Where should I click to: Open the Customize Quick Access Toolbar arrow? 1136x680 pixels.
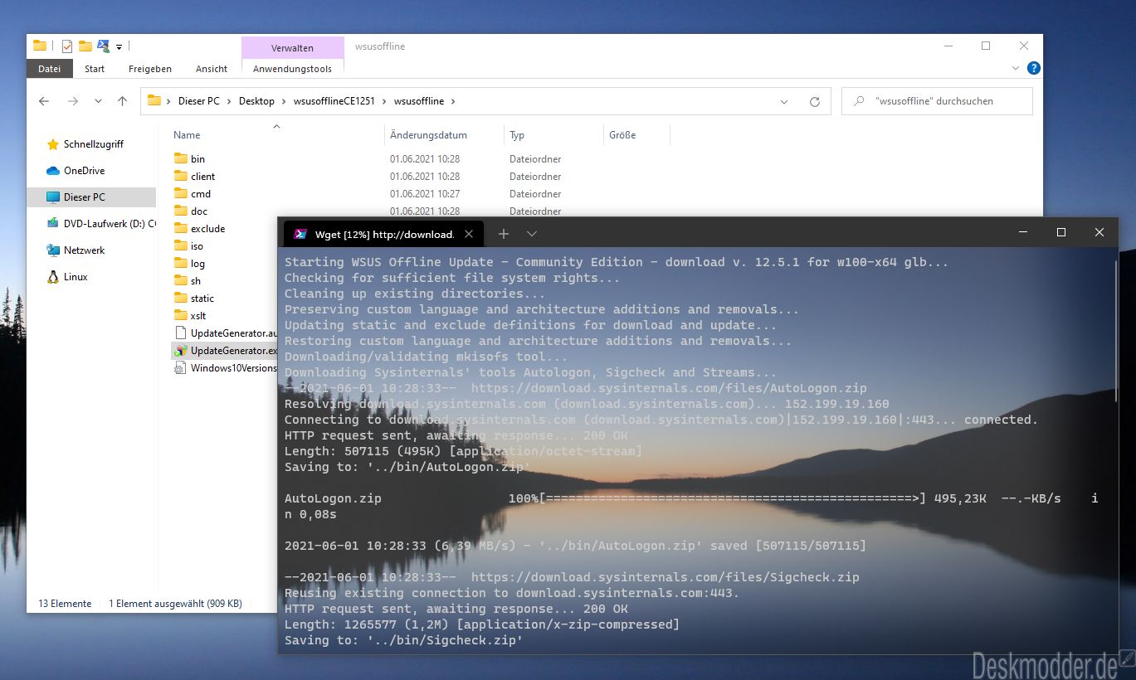(119, 46)
